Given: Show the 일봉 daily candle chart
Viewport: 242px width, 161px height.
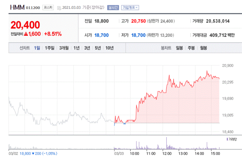Looking at the screenshot, I should point(179,48).
